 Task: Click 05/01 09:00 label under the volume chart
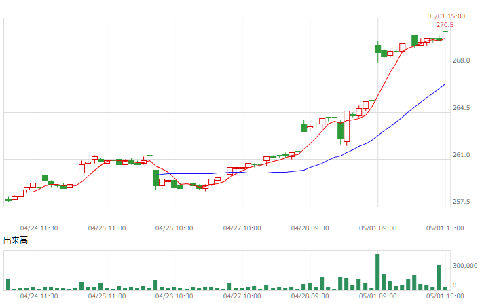[377, 296]
